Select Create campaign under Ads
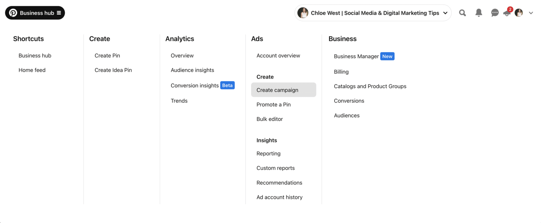This screenshot has height=223, width=541. (x=277, y=90)
